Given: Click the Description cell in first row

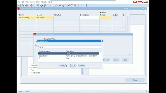Looking at the screenshot, I should coord(89,18).
